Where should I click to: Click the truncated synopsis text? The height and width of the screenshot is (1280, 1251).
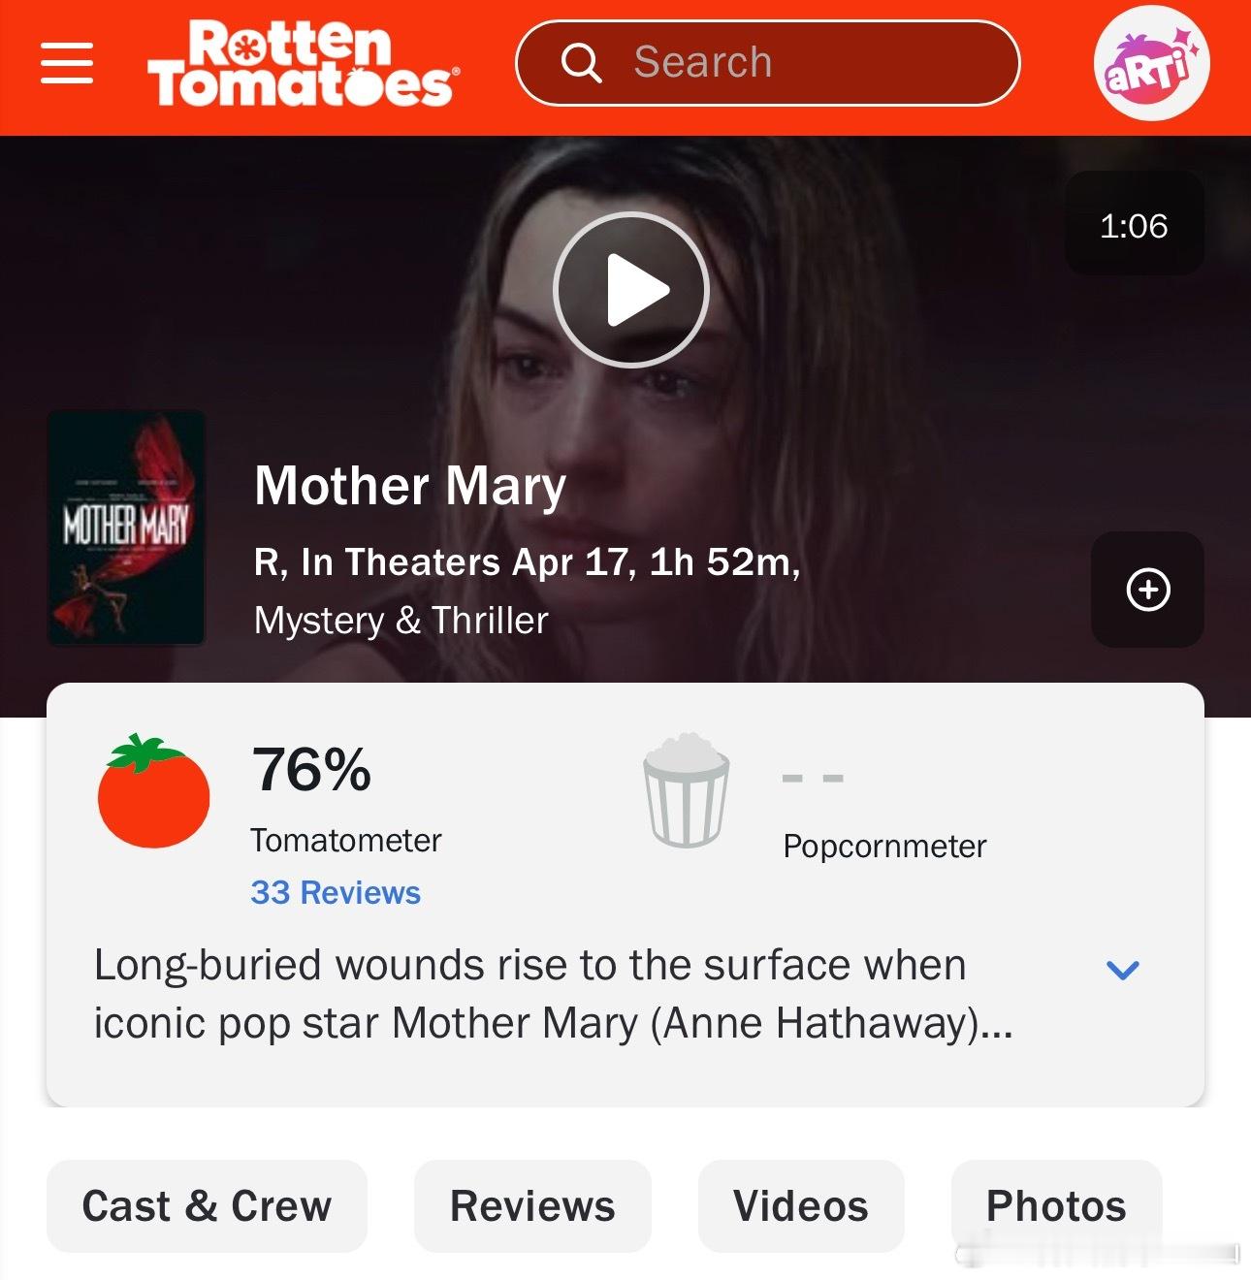coord(553,994)
